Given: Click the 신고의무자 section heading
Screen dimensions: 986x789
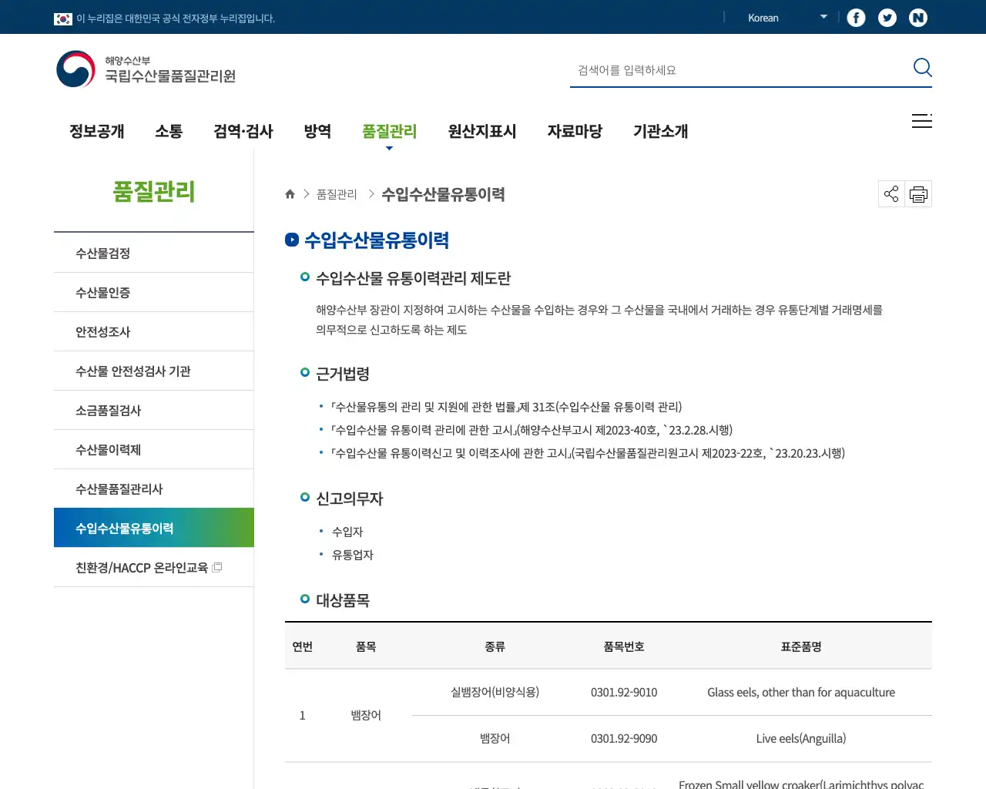Looking at the screenshot, I should click(350, 499).
